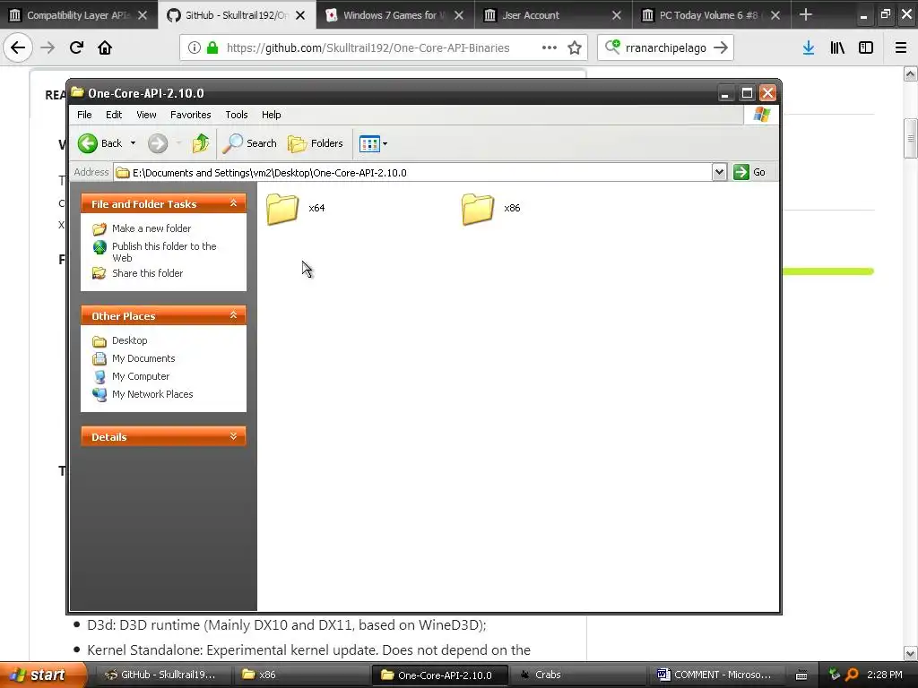The image size is (918, 688).
Task: Click the system tray keyboard icon
Action: click(x=801, y=675)
